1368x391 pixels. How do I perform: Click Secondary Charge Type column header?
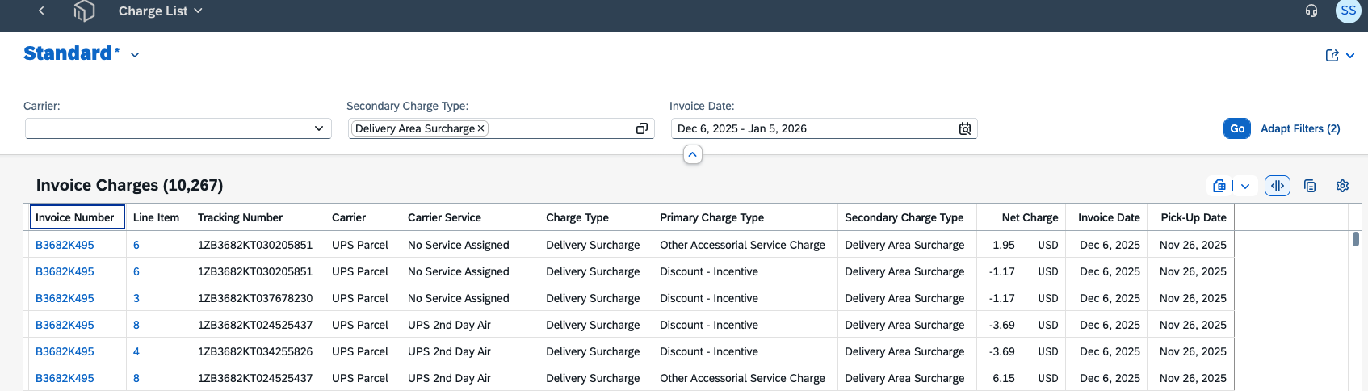tap(907, 217)
